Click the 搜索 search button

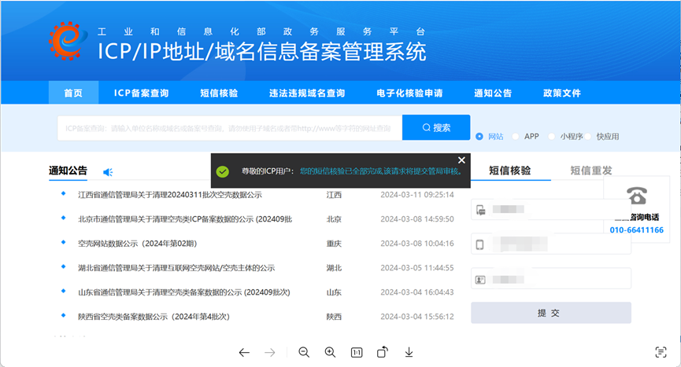coord(436,127)
